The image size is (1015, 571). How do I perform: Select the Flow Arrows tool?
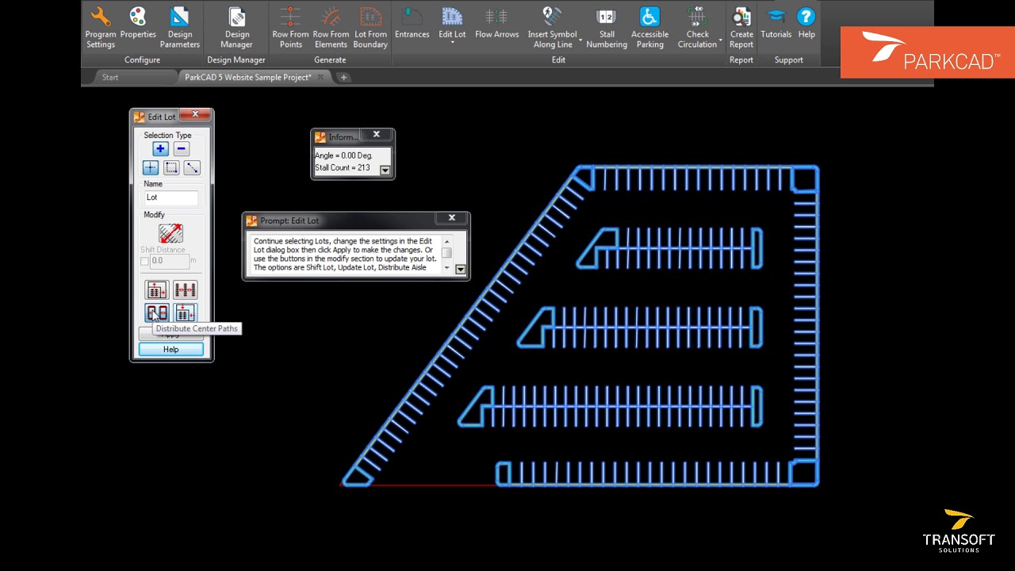(x=497, y=22)
